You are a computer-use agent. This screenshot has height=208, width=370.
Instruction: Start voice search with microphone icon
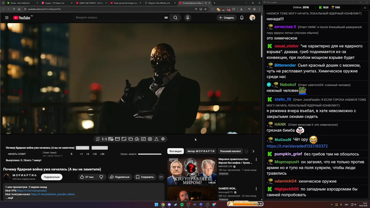pos(188,18)
